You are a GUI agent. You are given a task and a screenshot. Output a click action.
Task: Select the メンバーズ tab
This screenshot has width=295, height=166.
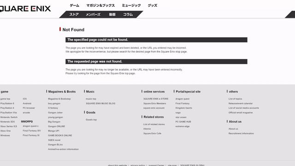point(93,14)
